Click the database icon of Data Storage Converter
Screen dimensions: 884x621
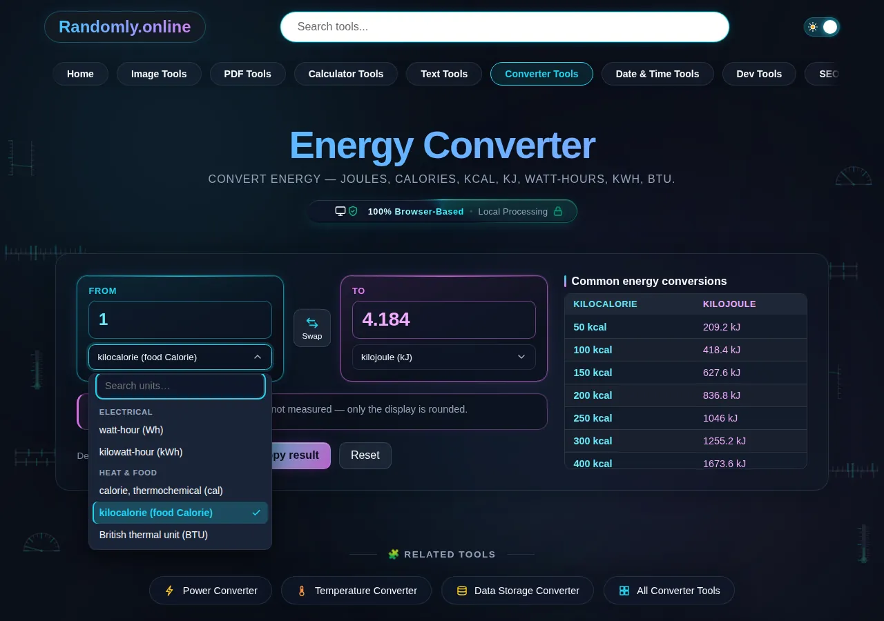462,591
